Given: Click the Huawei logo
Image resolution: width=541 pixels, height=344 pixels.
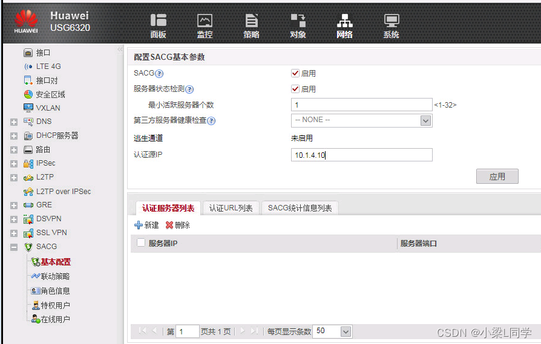Looking at the screenshot, I should [x=26, y=22].
